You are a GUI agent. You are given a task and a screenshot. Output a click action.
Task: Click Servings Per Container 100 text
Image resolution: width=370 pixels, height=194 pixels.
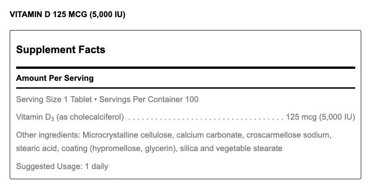tap(149, 99)
